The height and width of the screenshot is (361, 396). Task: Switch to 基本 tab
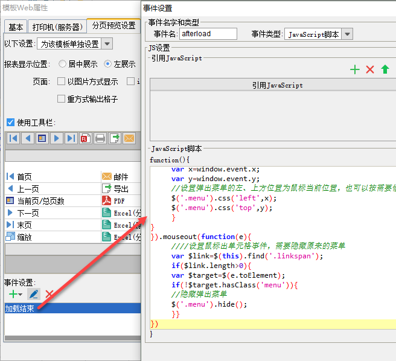tap(16, 27)
